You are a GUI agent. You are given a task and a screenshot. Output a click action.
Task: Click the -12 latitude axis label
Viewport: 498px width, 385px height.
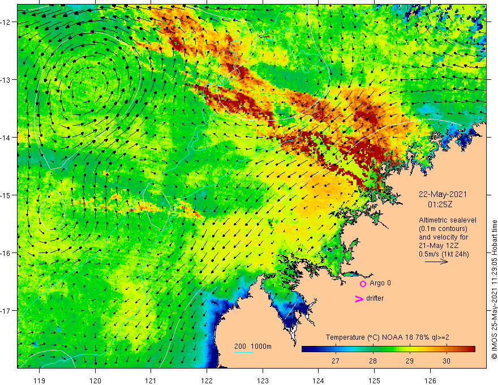[6, 22]
